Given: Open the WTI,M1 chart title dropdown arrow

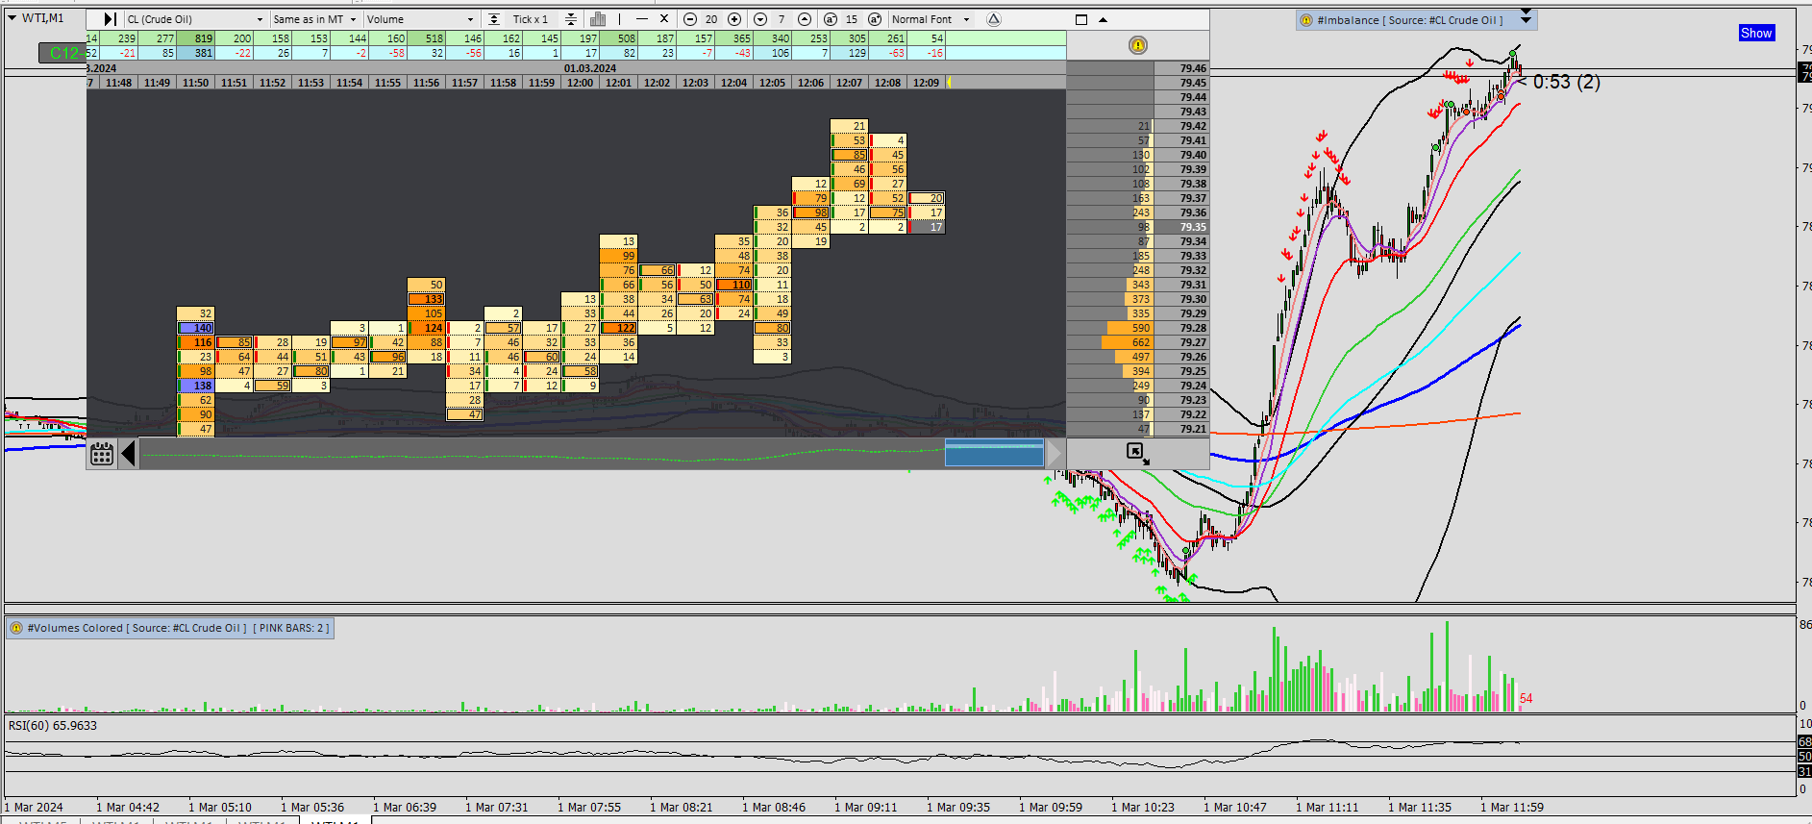Looking at the screenshot, I should pyautogui.click(x=12, y=17).
